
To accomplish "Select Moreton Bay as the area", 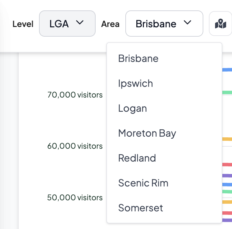I will point(147,133).
